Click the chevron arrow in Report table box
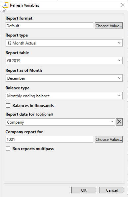The image size is (128, 197). (x=119, y=60)
